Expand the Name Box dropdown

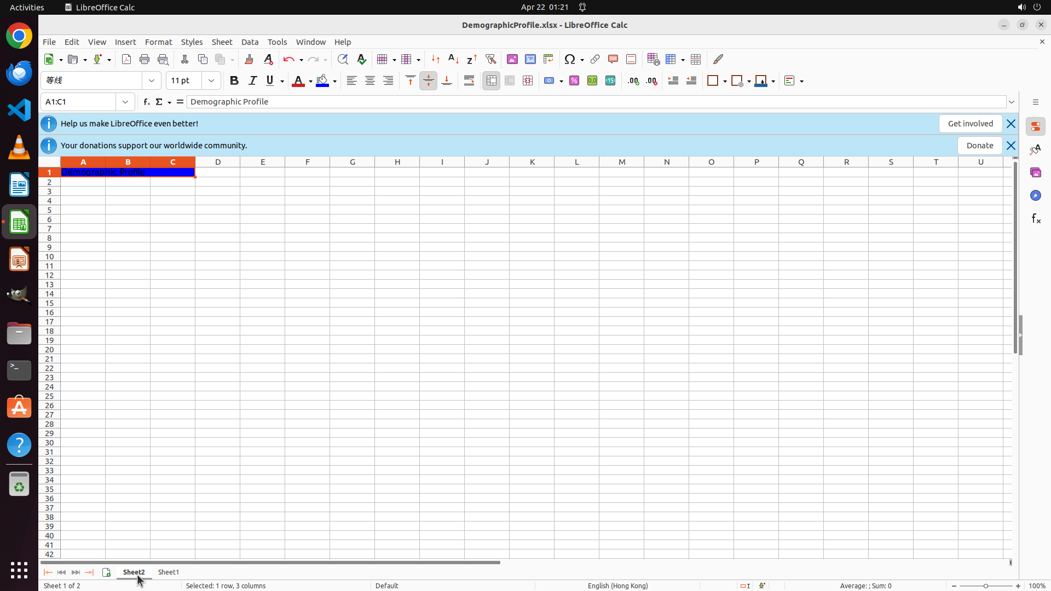point(125,102)
